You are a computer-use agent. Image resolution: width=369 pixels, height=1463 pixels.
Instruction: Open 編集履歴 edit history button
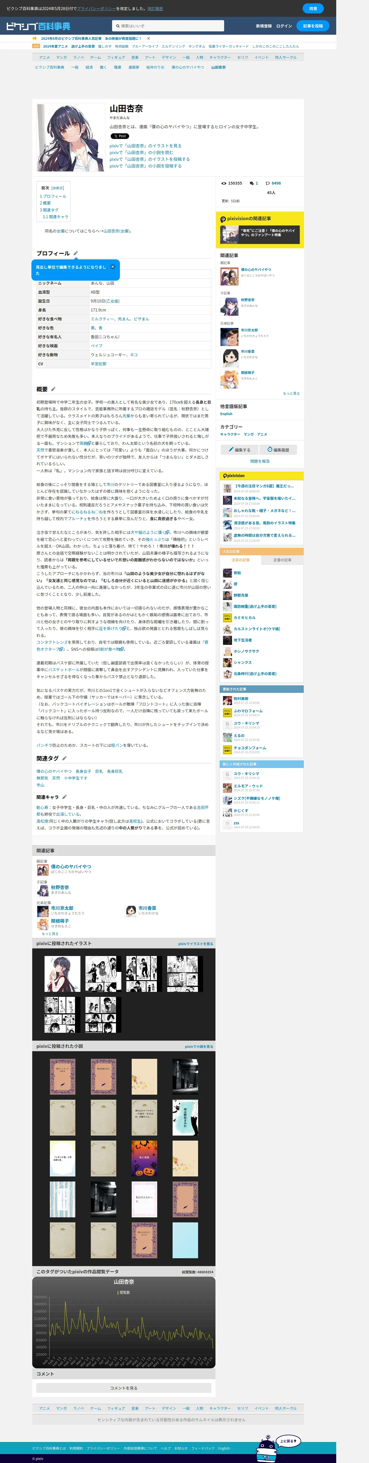click(278, 450)
